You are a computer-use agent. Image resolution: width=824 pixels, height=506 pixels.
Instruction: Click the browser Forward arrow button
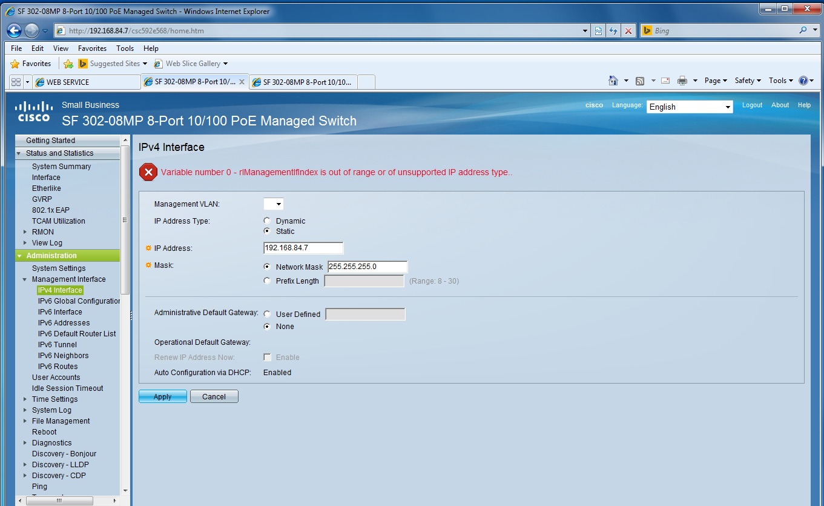[31, 30]
